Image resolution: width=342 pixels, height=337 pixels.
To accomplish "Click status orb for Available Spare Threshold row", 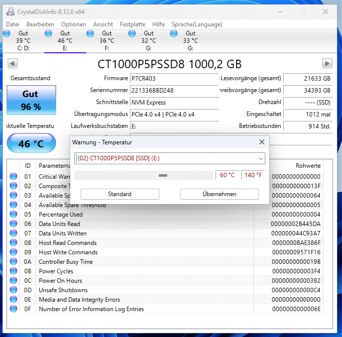I will [13, 205].
